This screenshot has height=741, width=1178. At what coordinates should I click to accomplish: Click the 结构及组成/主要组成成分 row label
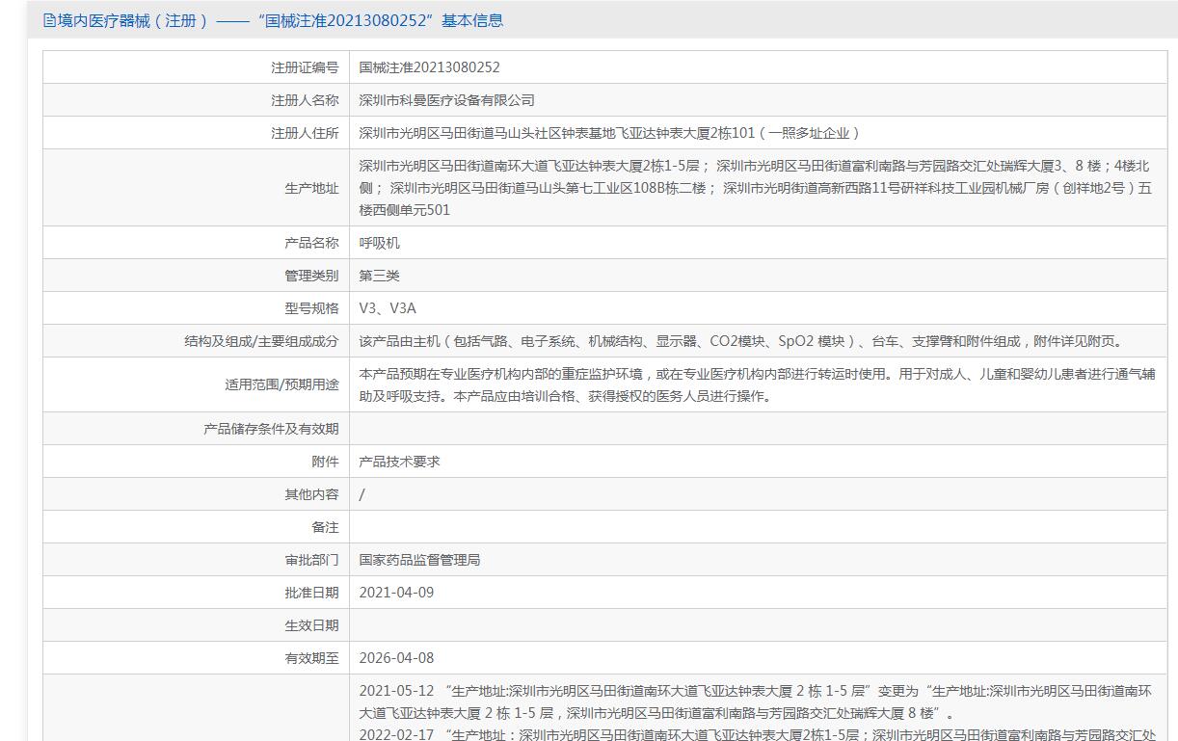[261, 341]
